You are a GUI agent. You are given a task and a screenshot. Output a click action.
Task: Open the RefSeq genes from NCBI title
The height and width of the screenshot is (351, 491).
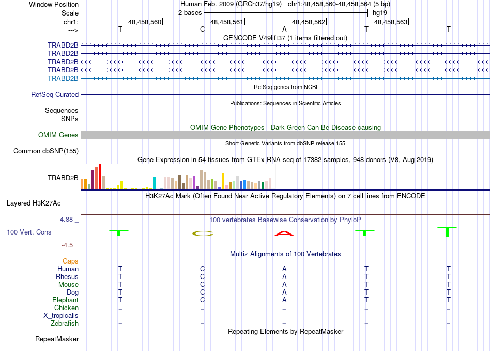pos(285,87)
